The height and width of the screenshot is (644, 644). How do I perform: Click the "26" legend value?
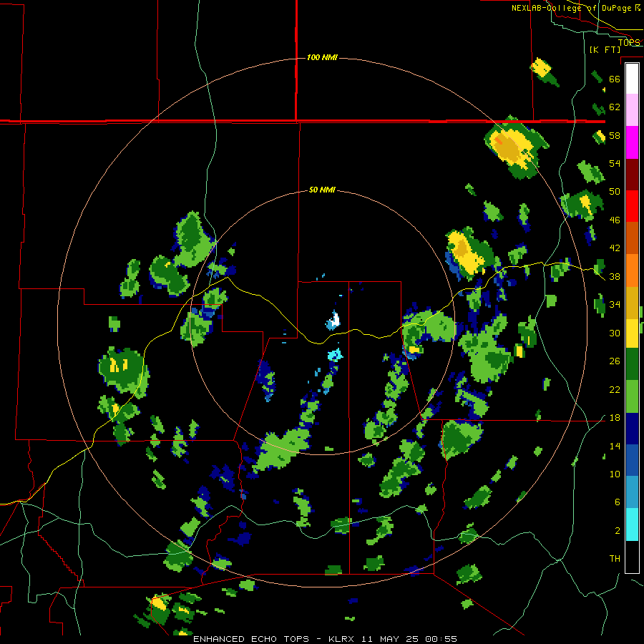tap(615, 361)
